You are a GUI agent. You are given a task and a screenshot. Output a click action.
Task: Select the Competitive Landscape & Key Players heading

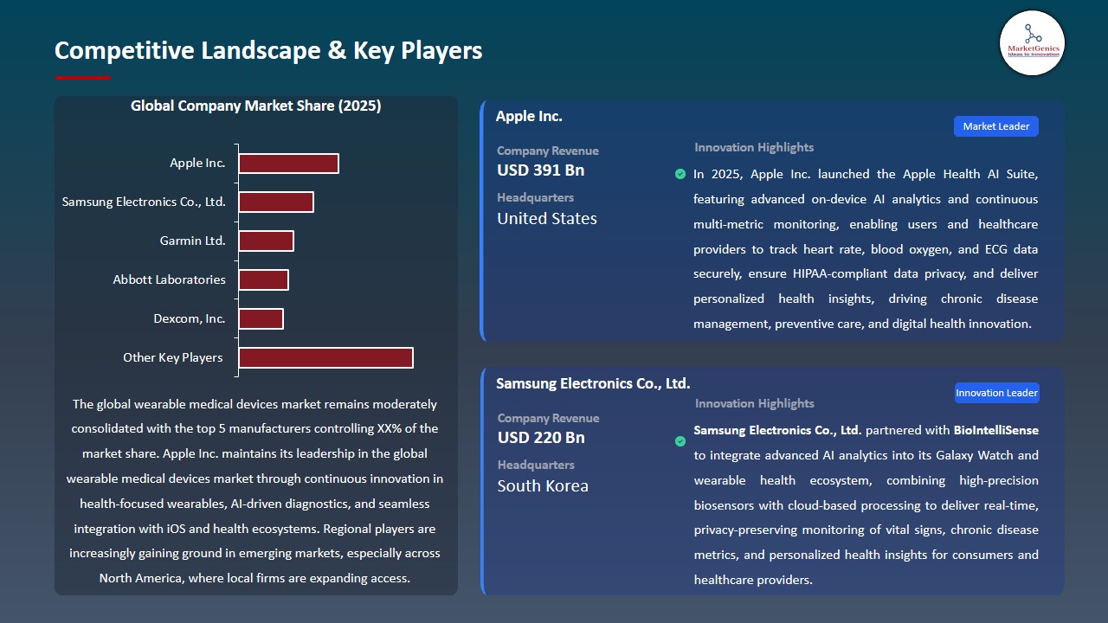[268, 50]
